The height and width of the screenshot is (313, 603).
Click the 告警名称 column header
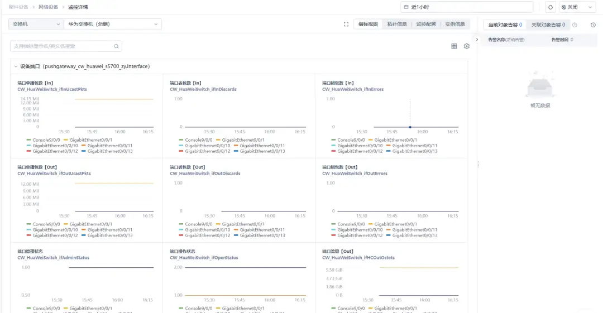506,40
